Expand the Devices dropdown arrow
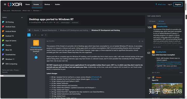The width and height of the screenshot is (187, 99). [x=52, y=4]
